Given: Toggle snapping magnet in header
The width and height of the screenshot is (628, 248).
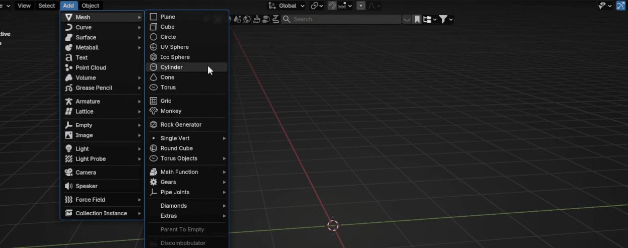Looking at the screenshot, I should coord(332,6).
